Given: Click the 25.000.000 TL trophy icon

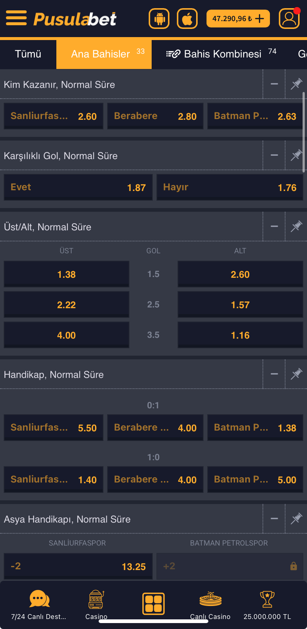Looking at the screenshot, I should 267,599.
